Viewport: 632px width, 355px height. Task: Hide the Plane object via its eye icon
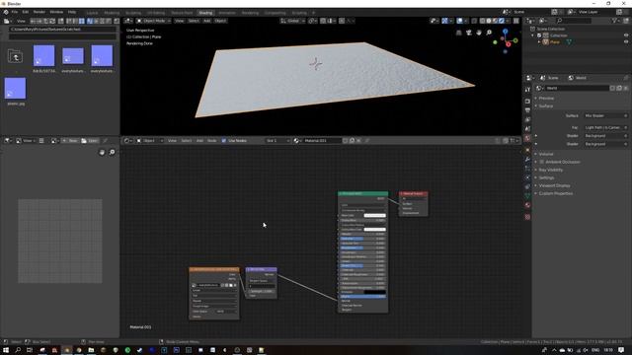626,41
